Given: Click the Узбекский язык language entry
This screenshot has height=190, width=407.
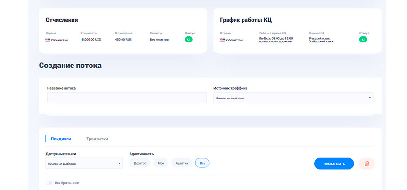Looking at the screenshot, I should tap(321, 41).
